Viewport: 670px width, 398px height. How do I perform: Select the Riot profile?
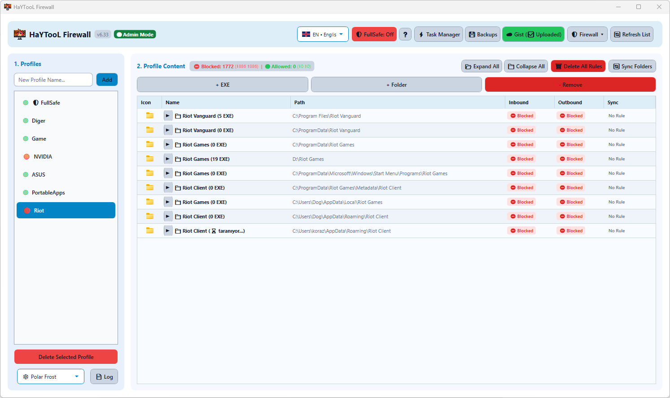(66, 210)
